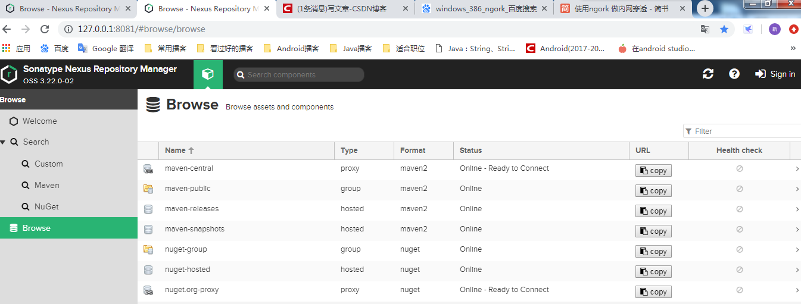This screenshot has width=801, height=304.
Task: Copy URL of maven-snapshots
Action: click(653, 231)
